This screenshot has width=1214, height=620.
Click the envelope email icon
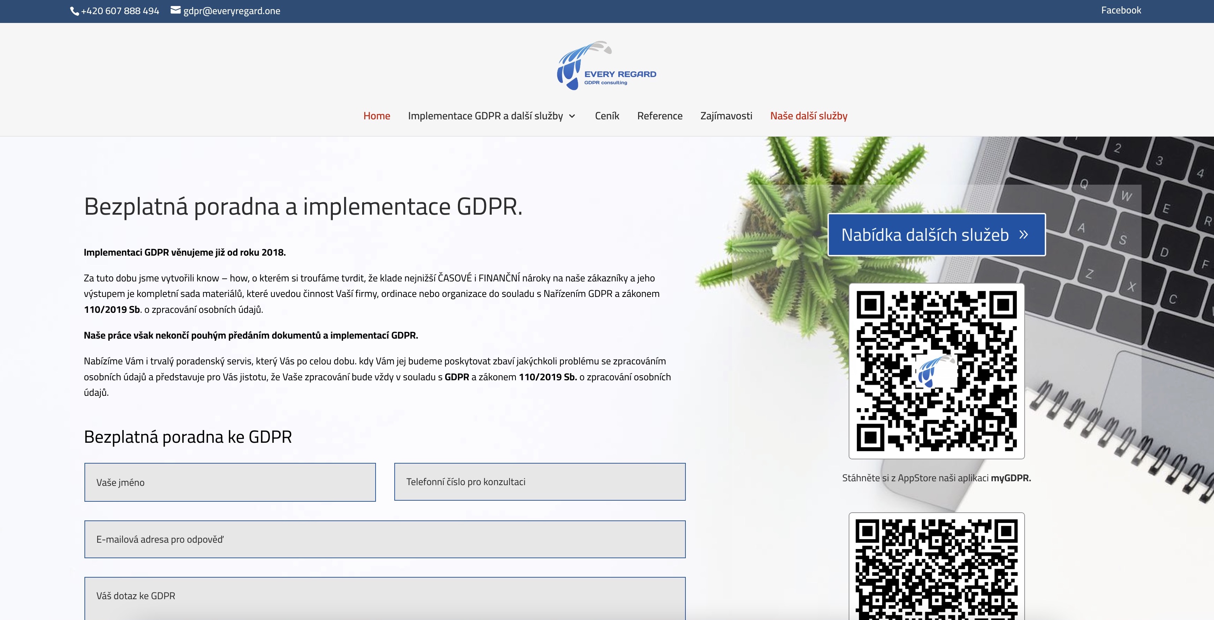(175, 10)
